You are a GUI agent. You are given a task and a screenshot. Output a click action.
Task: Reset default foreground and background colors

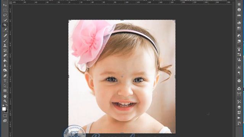pos(3,105)
